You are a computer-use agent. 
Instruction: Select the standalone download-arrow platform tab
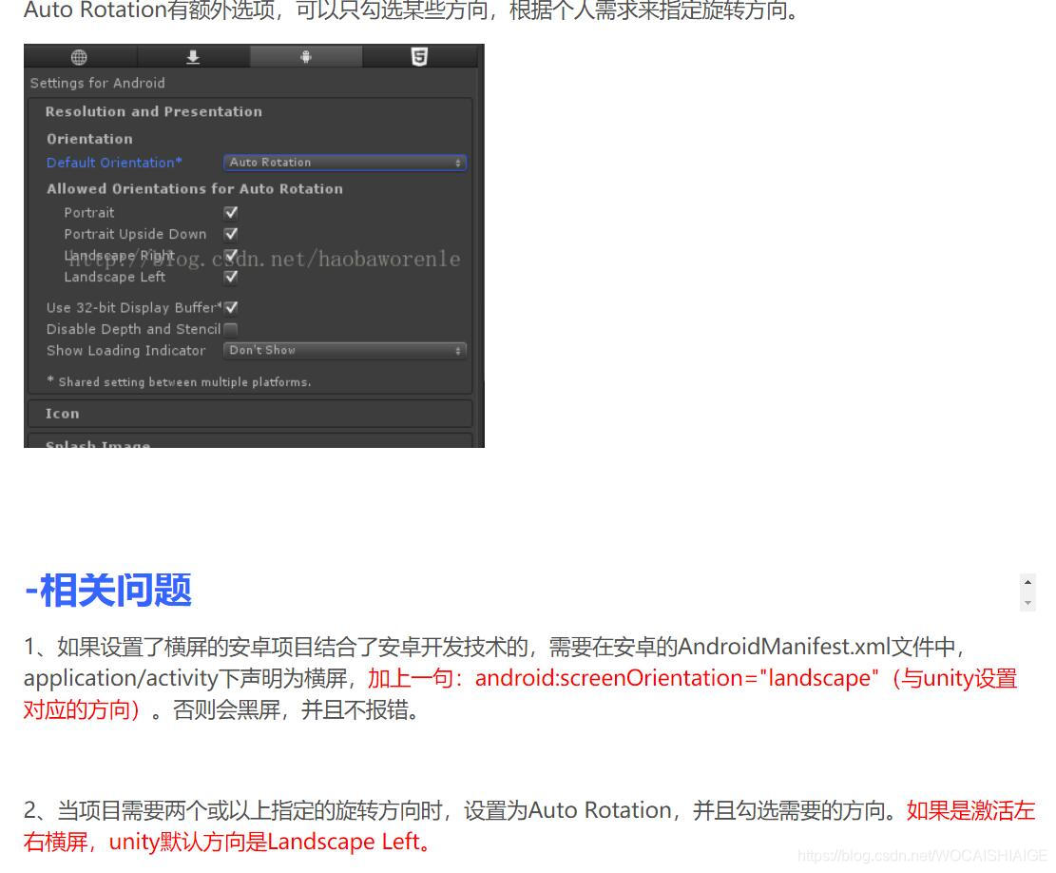point(193,57)
